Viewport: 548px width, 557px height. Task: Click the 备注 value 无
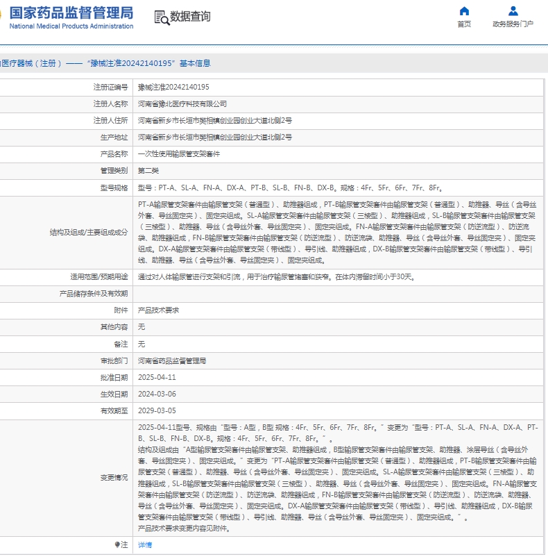point(142,344)
